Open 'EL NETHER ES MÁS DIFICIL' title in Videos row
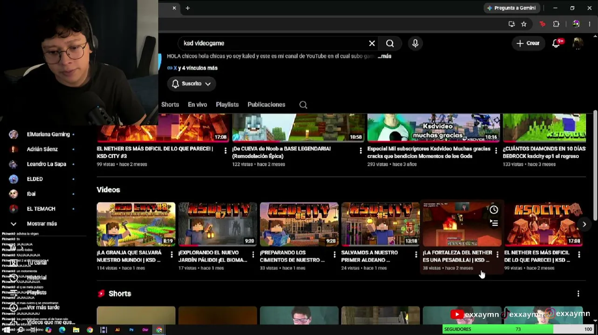Viewport: 598px width, 335px height. pos(537,256)
